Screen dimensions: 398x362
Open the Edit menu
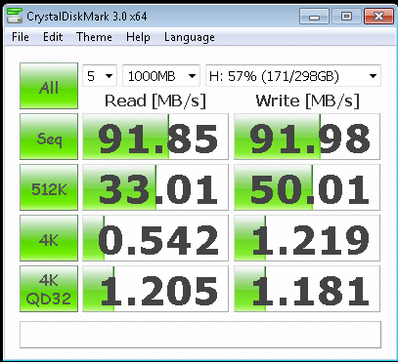[53, 37]
